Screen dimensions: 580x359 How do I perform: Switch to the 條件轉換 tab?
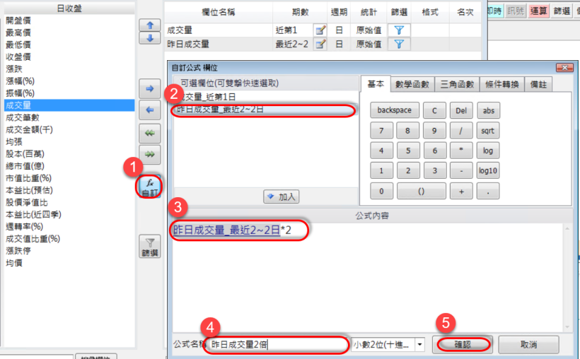504,84
